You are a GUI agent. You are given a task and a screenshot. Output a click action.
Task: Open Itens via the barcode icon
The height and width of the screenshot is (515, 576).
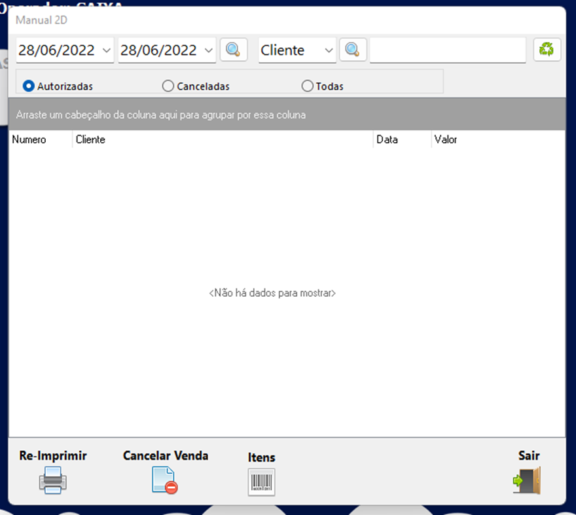tap(261, 482)
